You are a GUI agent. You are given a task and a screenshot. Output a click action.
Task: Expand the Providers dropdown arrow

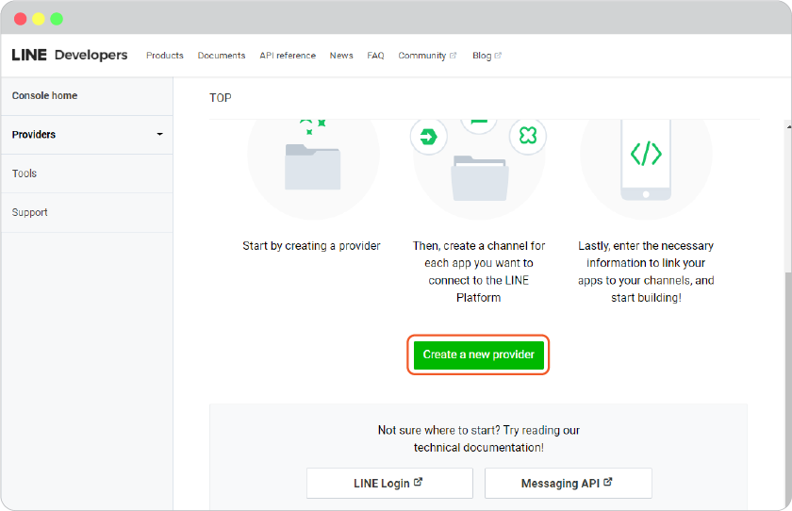[x=159, y=134]
